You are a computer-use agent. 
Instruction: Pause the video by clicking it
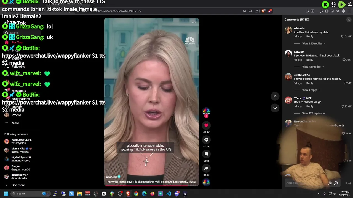pyautogui.click(x=151, y=102)
